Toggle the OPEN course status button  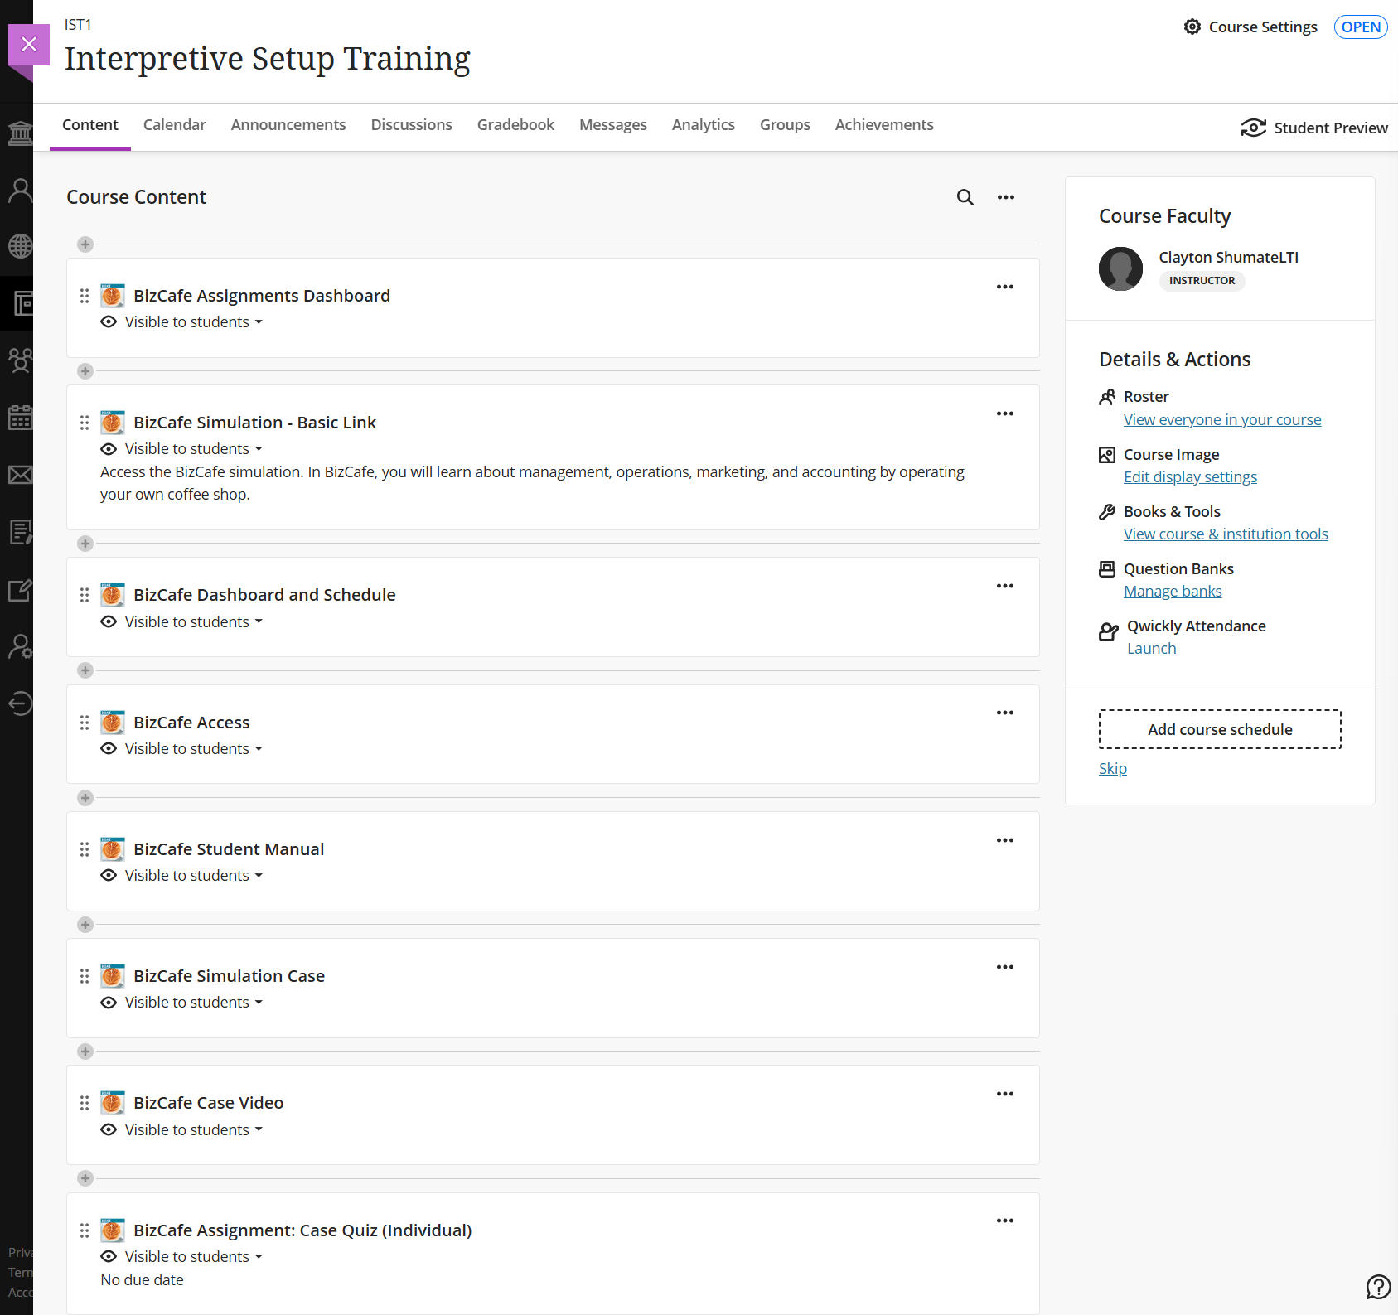1360,27
